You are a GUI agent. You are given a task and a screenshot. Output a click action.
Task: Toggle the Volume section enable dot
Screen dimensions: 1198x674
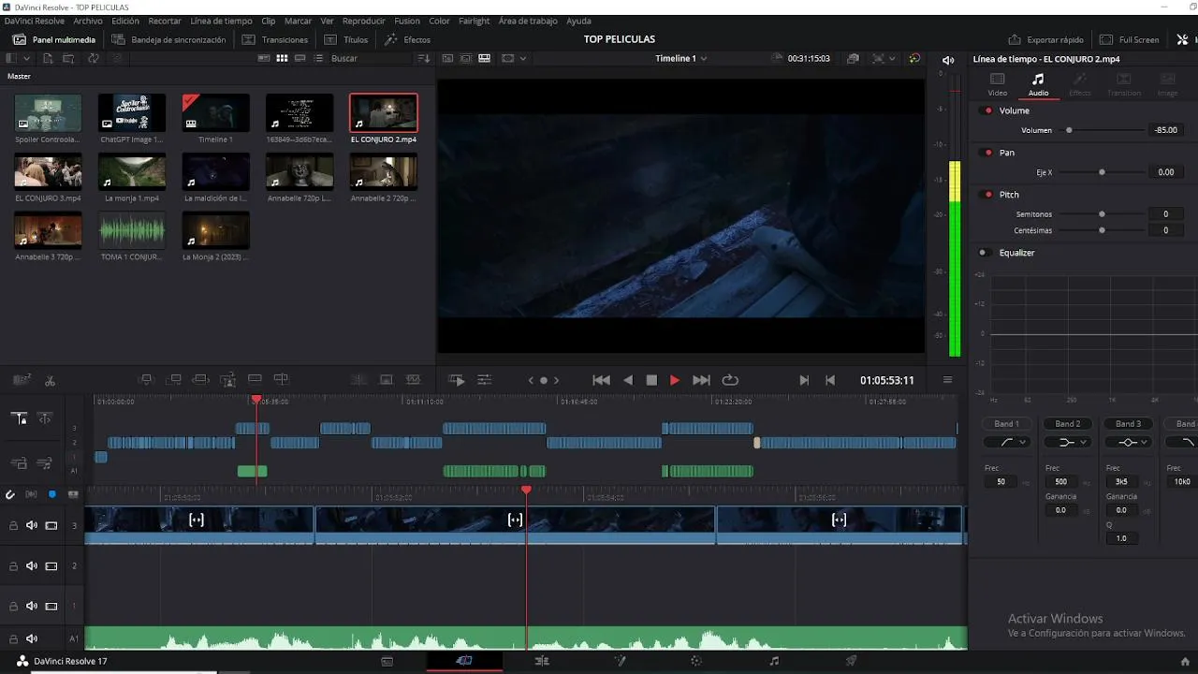click(x=988, y=110)
